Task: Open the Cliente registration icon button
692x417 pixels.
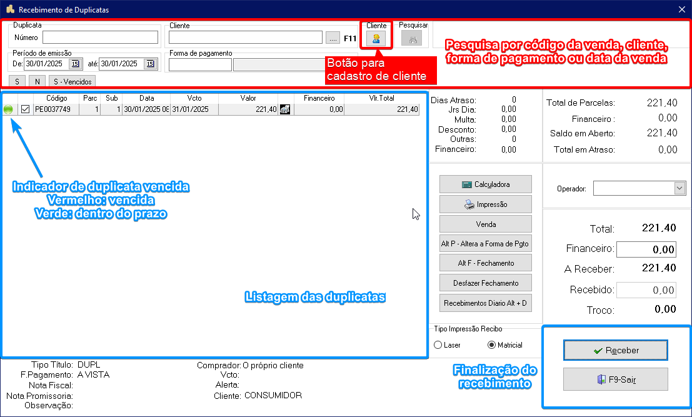Action: tap(376, 39)
